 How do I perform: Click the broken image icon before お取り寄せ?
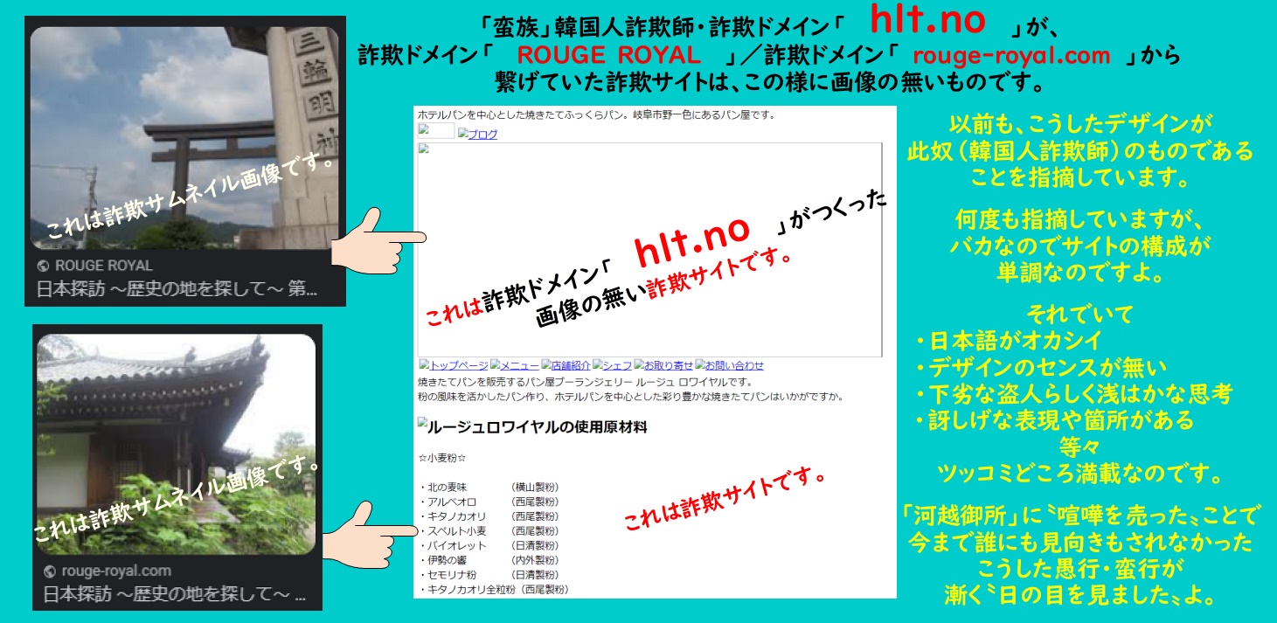(x=639, y=365)
